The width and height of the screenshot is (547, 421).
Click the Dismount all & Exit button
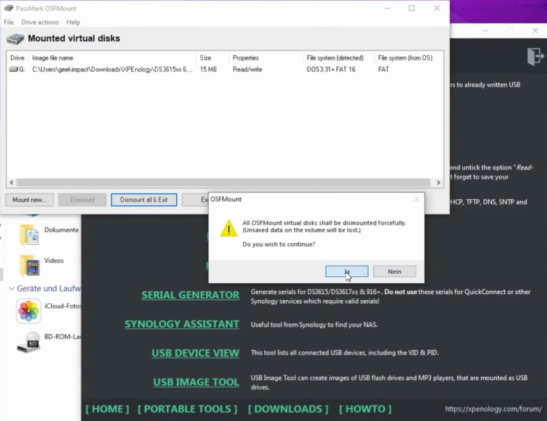pos(144,200)
